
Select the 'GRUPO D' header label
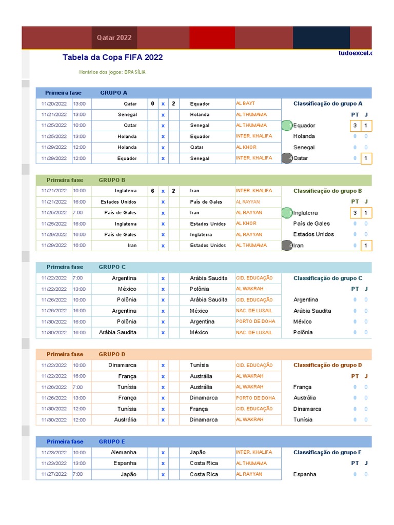112,354
